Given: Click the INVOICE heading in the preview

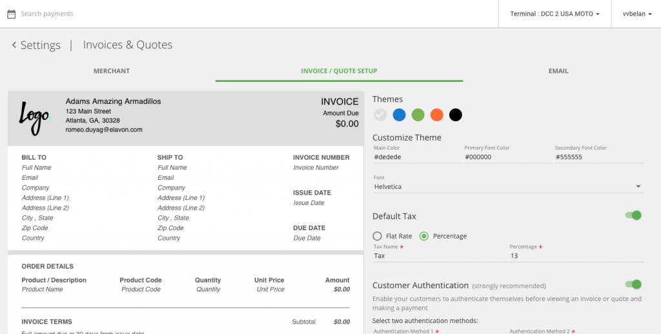Looking at the screenshot, I should [340, 101].
